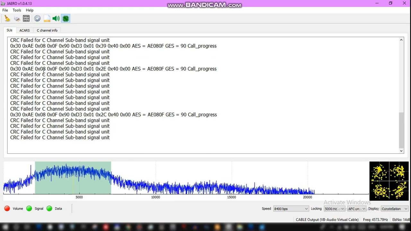Click the 20000 spectrum axis label
Screen dimensions: 411x231
308,197
